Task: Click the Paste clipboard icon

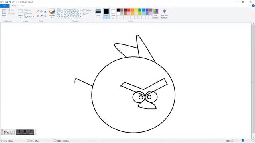Action: tap(4, 12)
